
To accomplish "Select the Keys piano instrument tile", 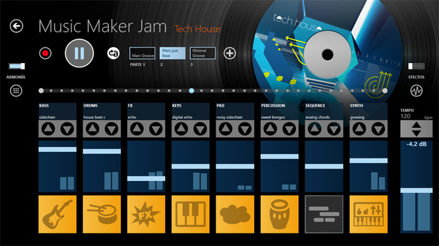I will point(190,214).
